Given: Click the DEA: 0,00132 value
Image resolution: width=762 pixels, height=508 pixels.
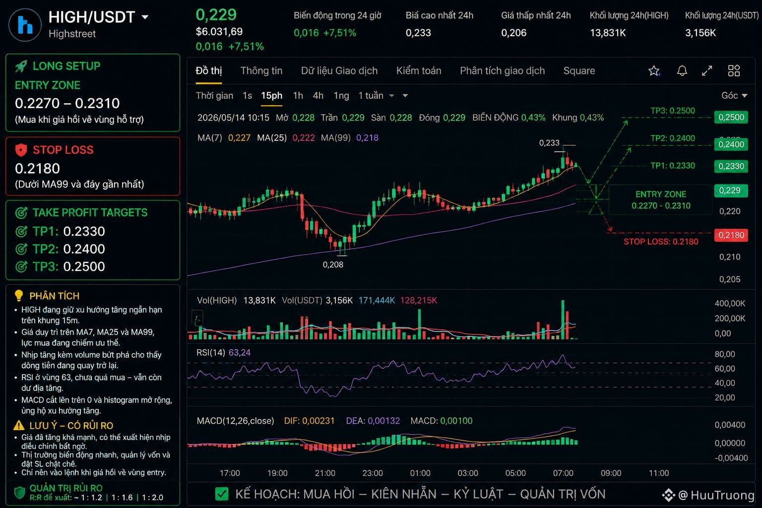Looking at the screenshot, I should (x=373, y=421).
